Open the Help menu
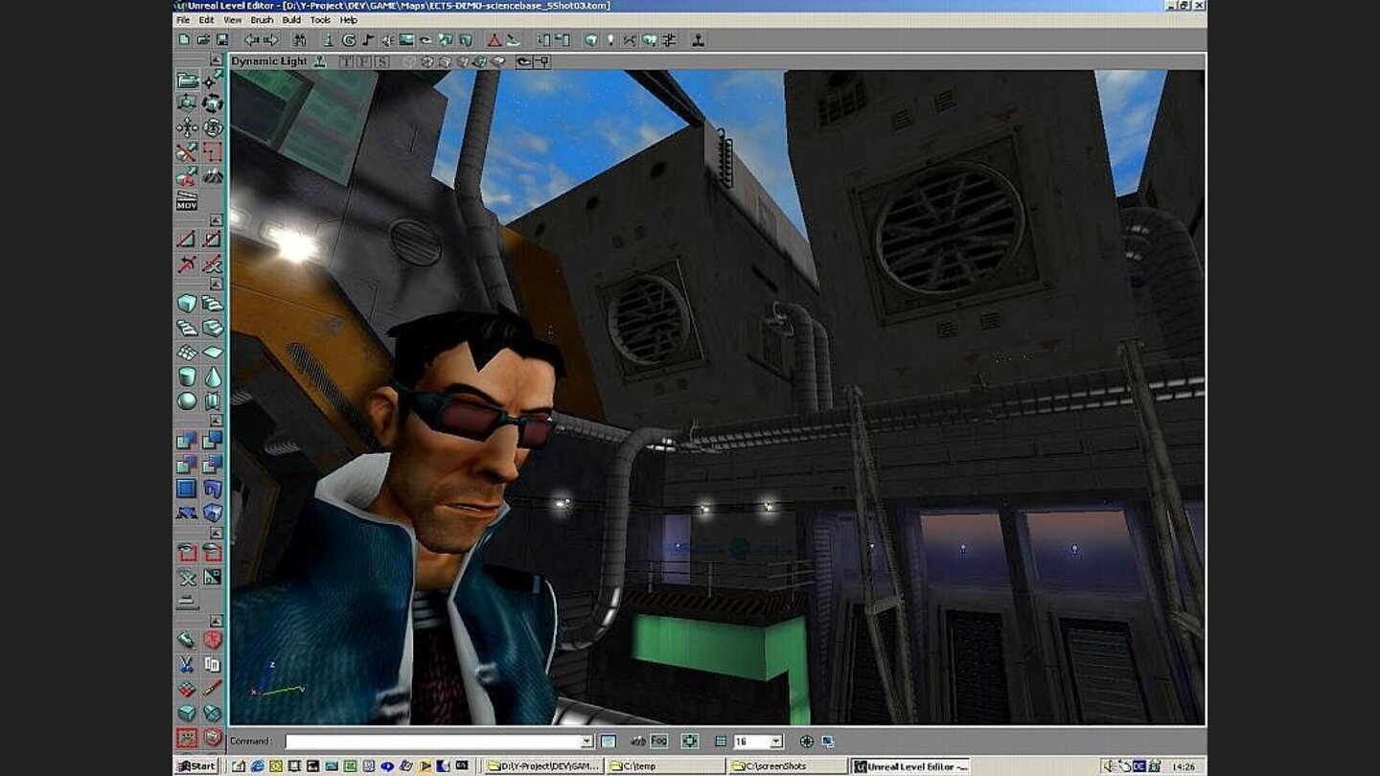 [349, 20]
